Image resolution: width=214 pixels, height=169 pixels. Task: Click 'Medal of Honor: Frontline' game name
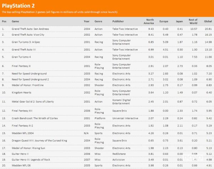27,85
